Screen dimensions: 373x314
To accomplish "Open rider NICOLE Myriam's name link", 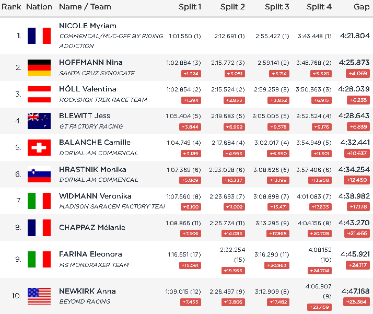I will coord(88,26).
